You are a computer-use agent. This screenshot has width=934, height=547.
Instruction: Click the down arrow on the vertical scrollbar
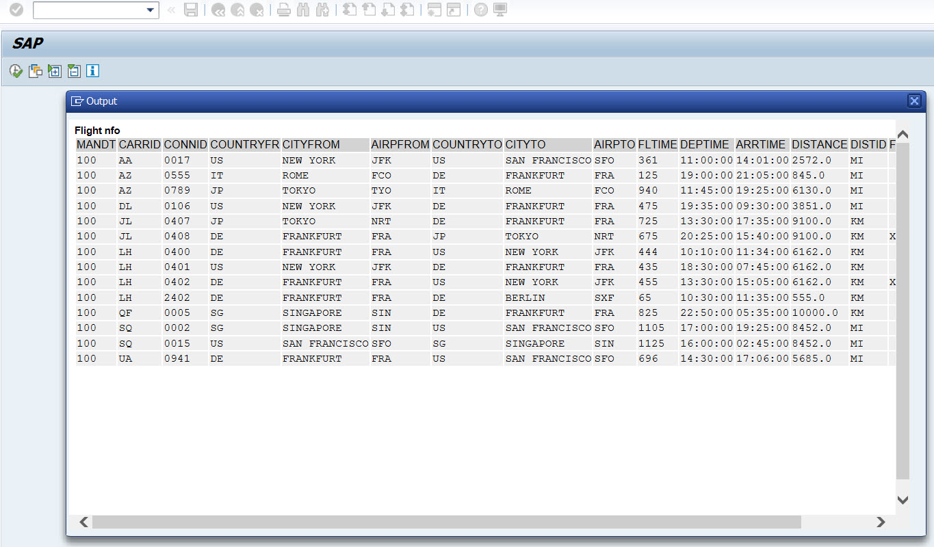pos(903,500)
